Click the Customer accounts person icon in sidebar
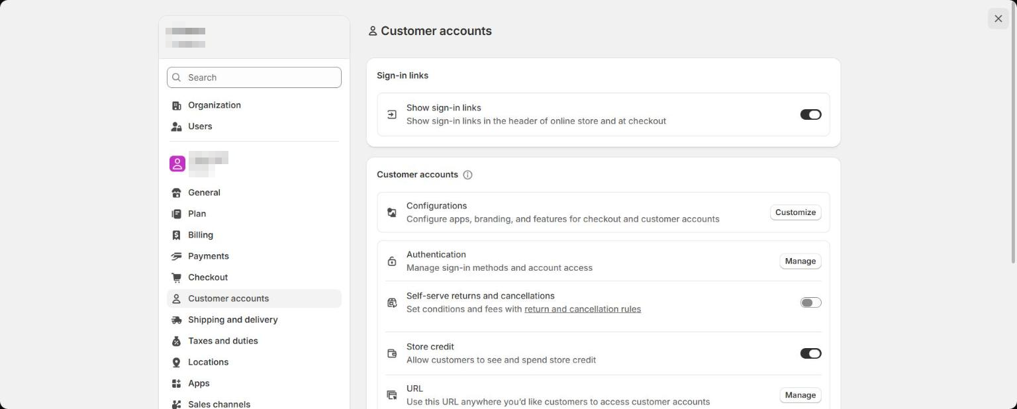Viewport: 1017px width, 409px height. [176, 298]
